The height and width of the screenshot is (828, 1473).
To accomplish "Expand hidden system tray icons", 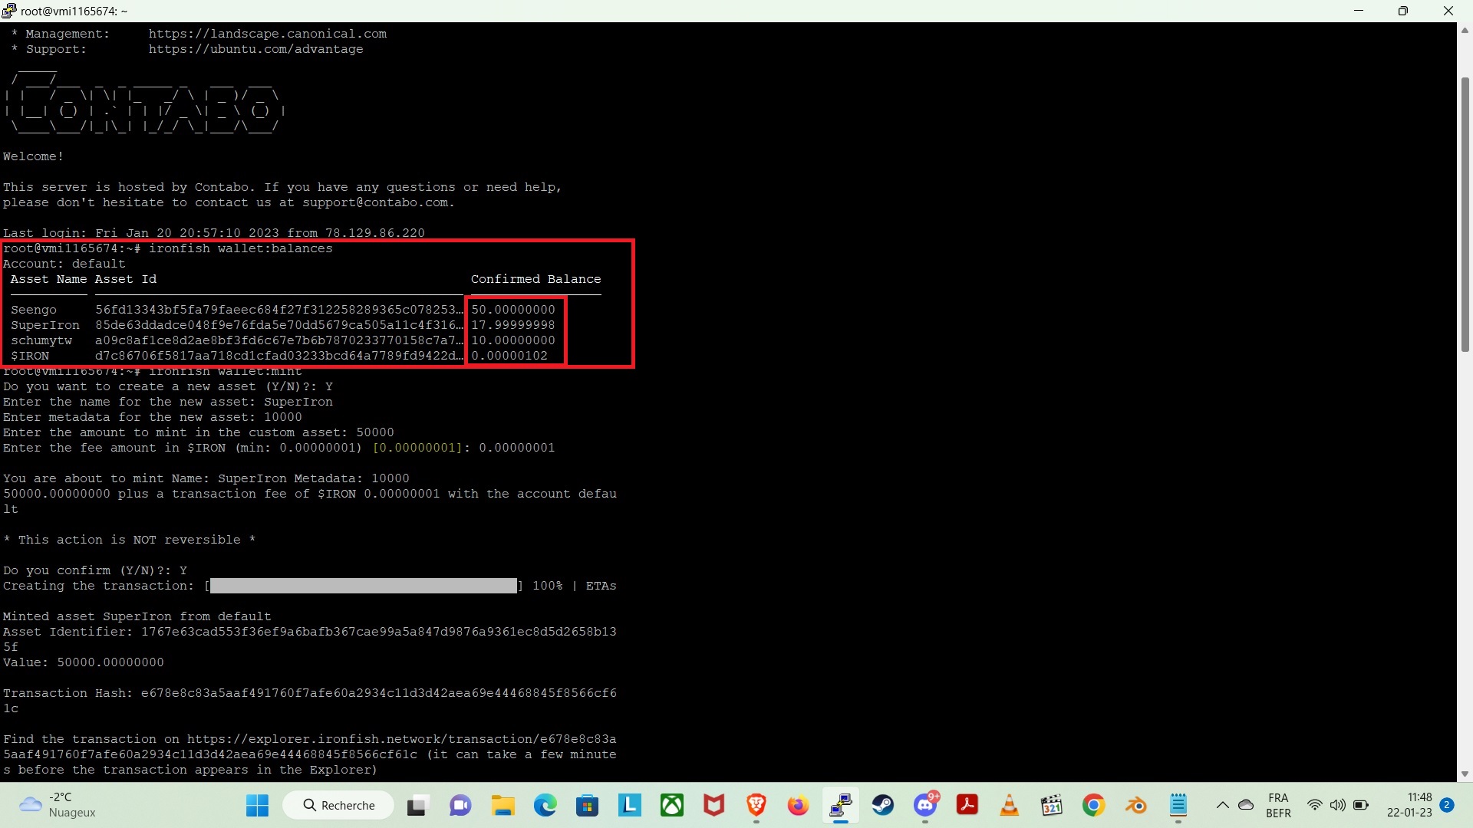I will pos(1222,805).
